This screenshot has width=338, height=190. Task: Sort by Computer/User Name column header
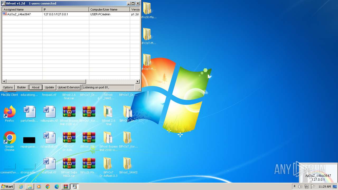tap(110, 9)
